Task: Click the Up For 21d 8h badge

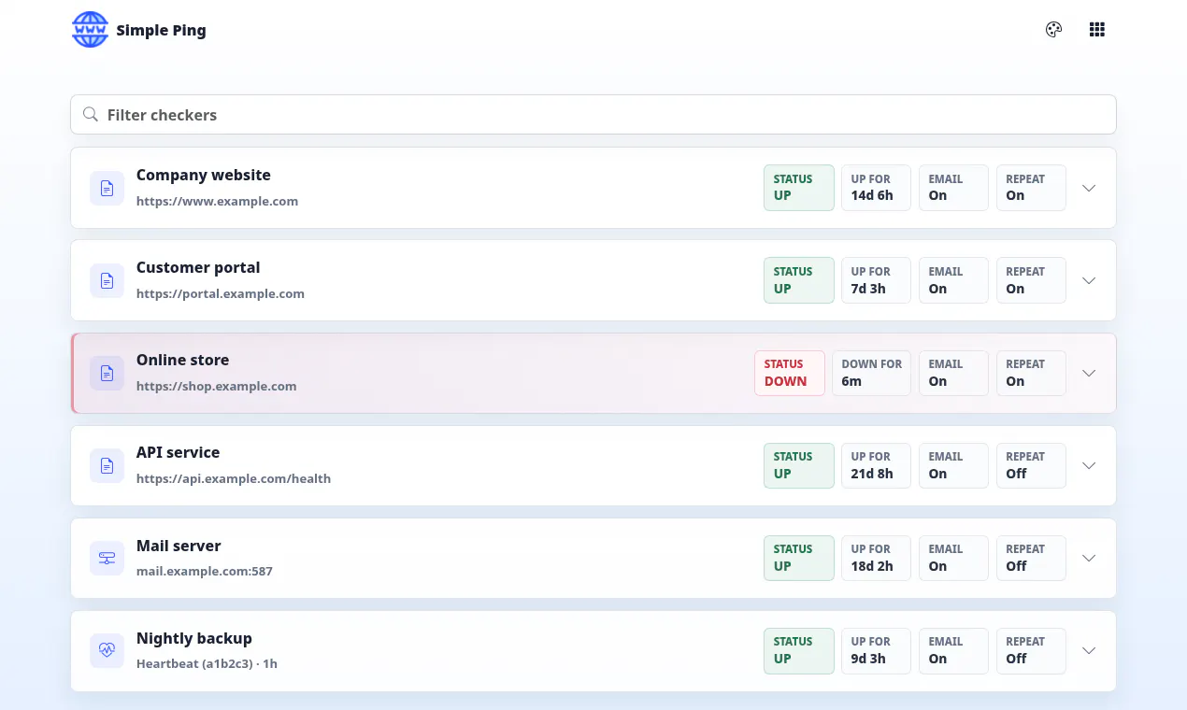Action: pyautogui.click(x=876, y=465)
